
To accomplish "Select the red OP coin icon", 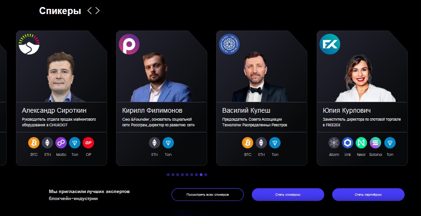I will 88,143.
